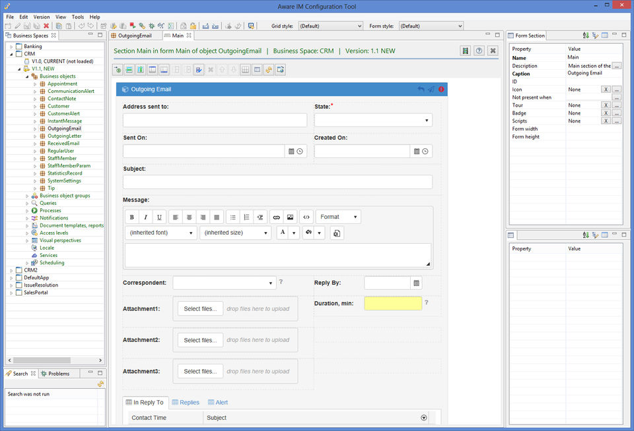The width and height of the screenshot is (634, 431).
Task: Click the insert image icon
Action: (x=291, y=217)
